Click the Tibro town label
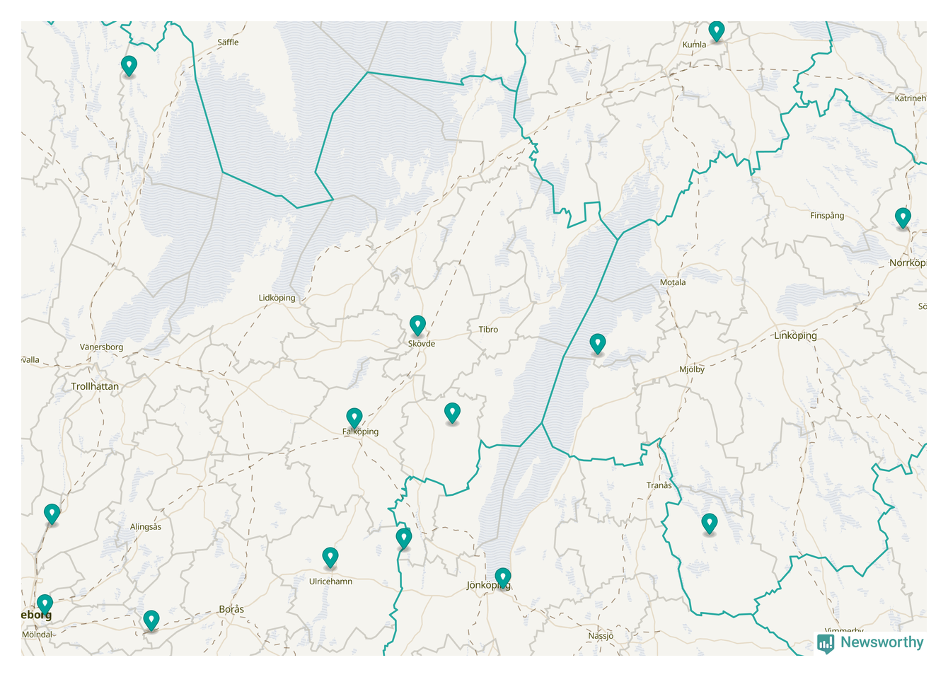The width and height of the screenshot is (948, 677). click(x=488, y=330)
